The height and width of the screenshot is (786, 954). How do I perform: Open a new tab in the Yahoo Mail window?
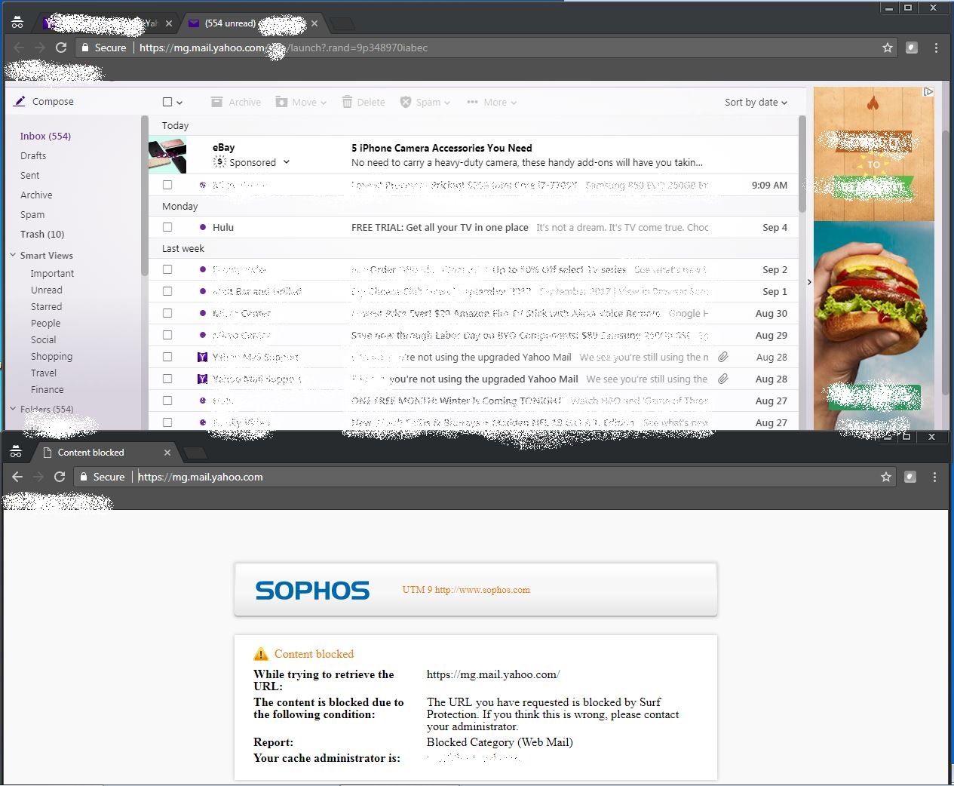[342, 23]
